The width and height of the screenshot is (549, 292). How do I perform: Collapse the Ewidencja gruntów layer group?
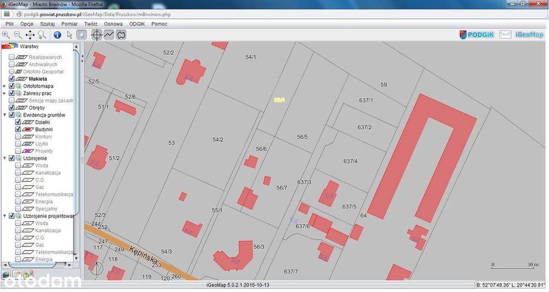coord(4,115)
